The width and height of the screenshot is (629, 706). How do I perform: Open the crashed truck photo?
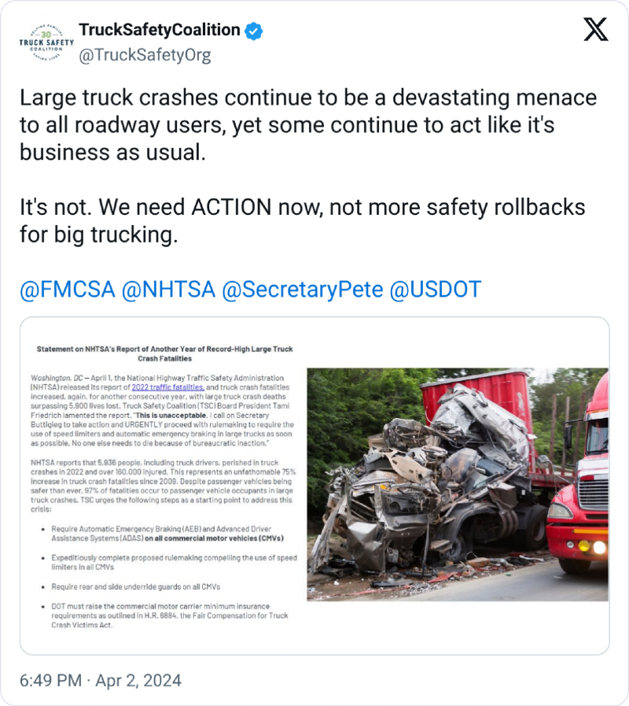click(x=457, y=485)
